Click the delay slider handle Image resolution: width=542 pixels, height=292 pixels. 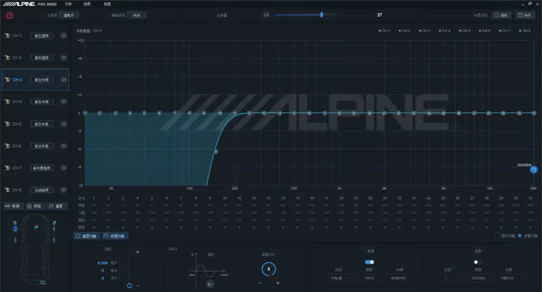pos(129,285)
